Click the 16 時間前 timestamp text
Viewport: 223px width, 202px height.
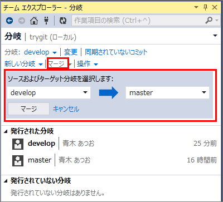coord(202,160)
